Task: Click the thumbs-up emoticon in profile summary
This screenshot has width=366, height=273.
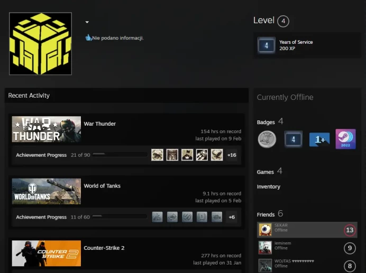Action: [88, 37]
